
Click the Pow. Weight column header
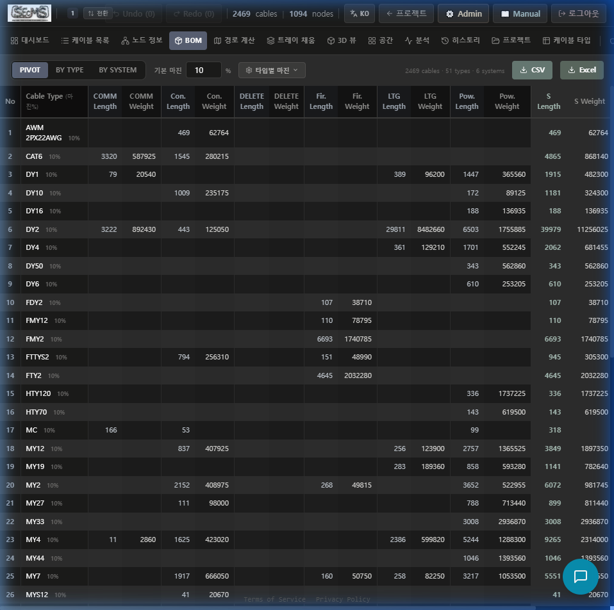507,101
